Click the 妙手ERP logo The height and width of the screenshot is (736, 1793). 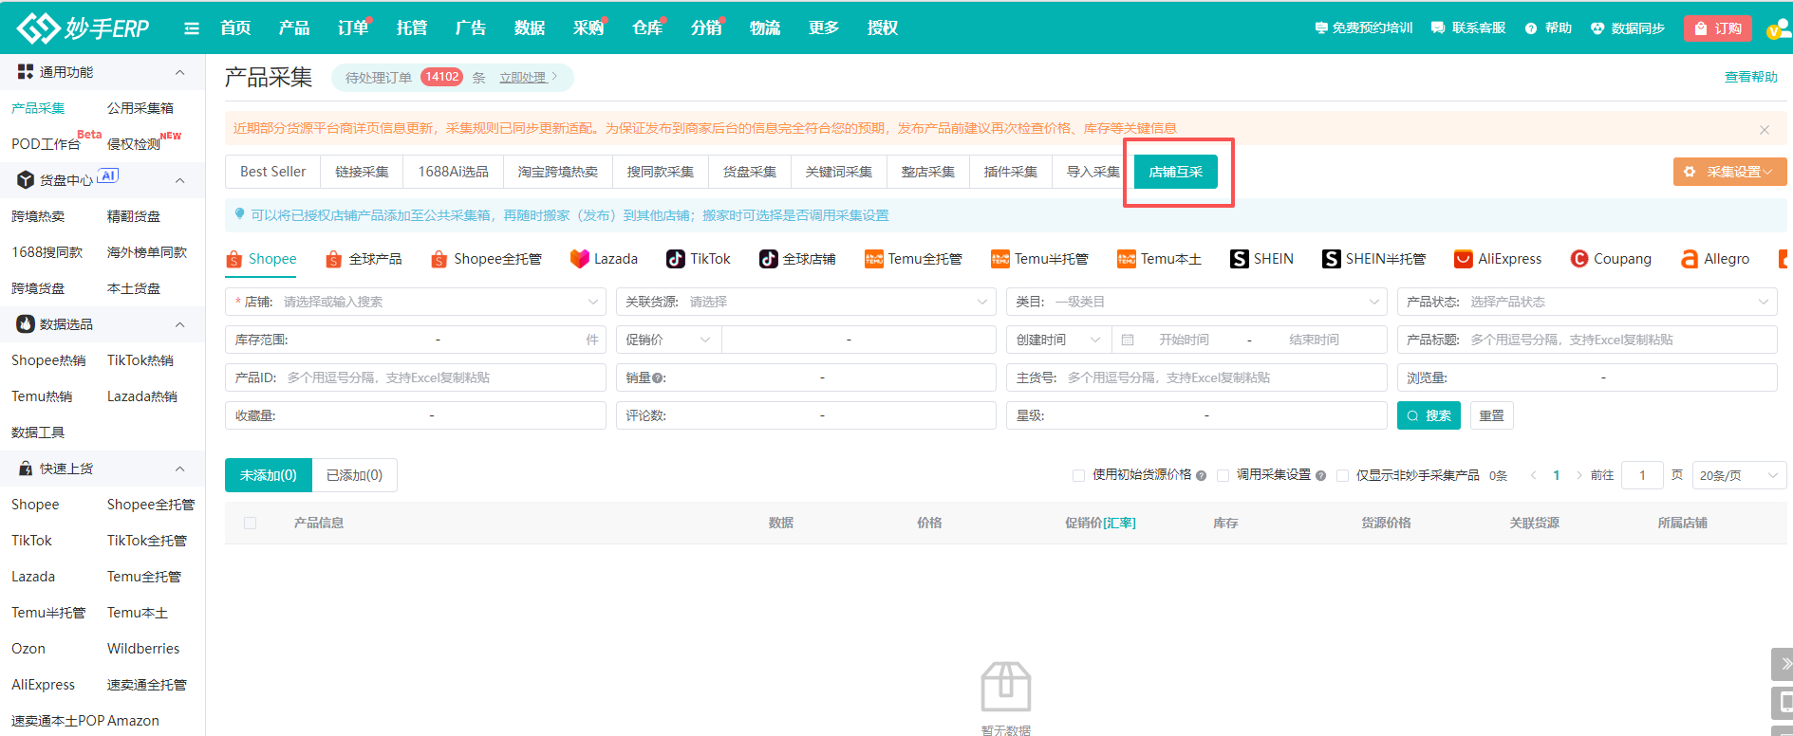pos(84,28)
